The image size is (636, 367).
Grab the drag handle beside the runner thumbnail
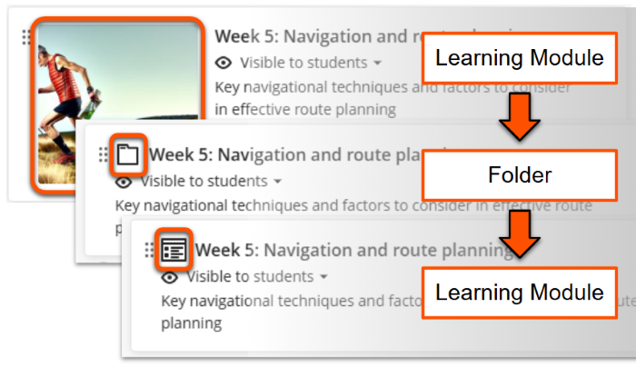26,36
